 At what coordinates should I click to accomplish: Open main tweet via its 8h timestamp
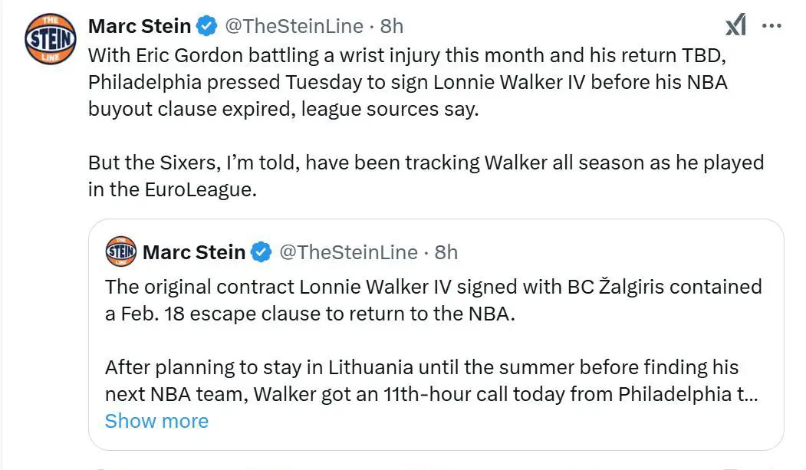click(x=392, y=25)
